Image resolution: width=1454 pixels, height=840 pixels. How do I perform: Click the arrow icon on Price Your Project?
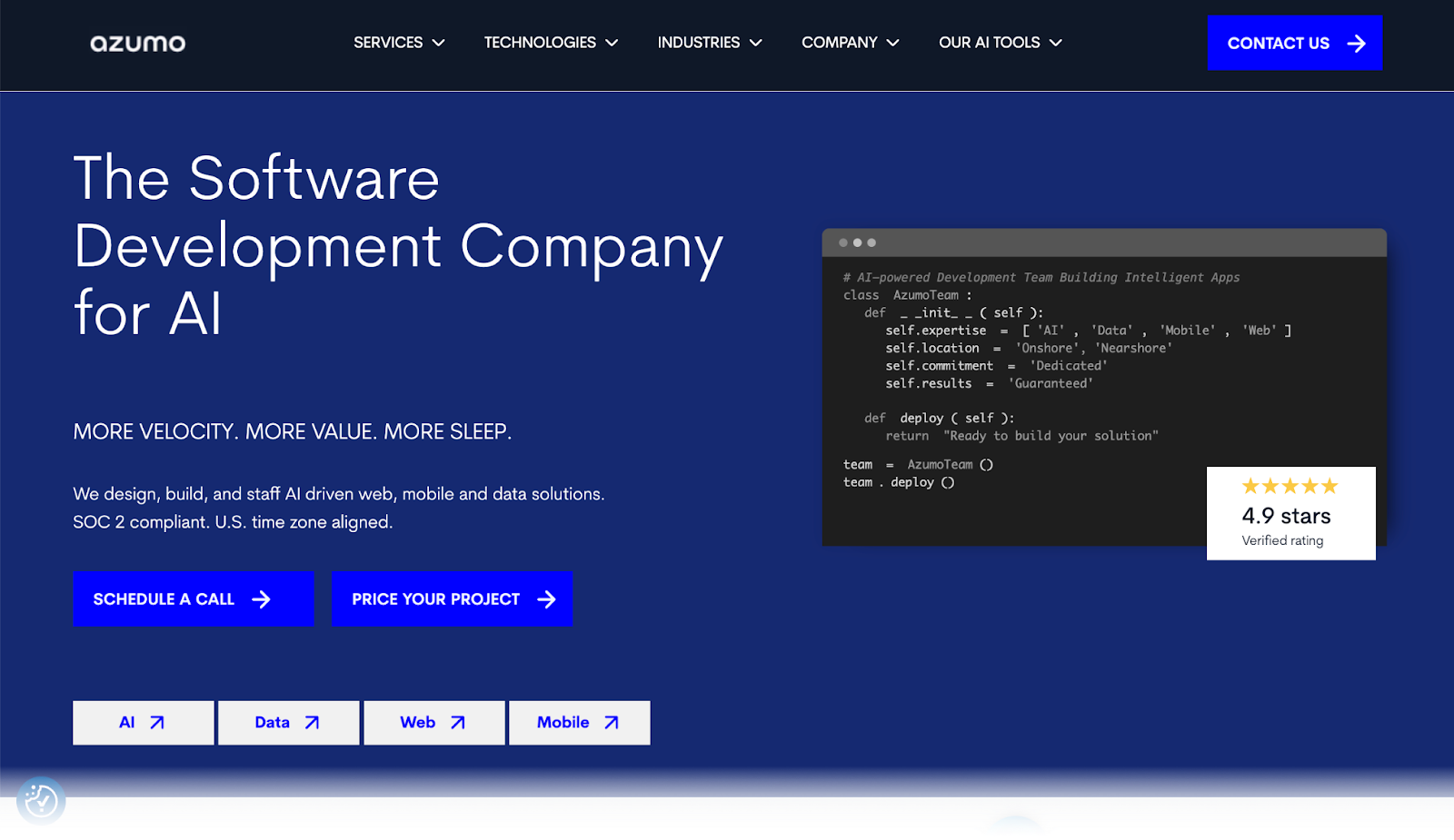546,599
